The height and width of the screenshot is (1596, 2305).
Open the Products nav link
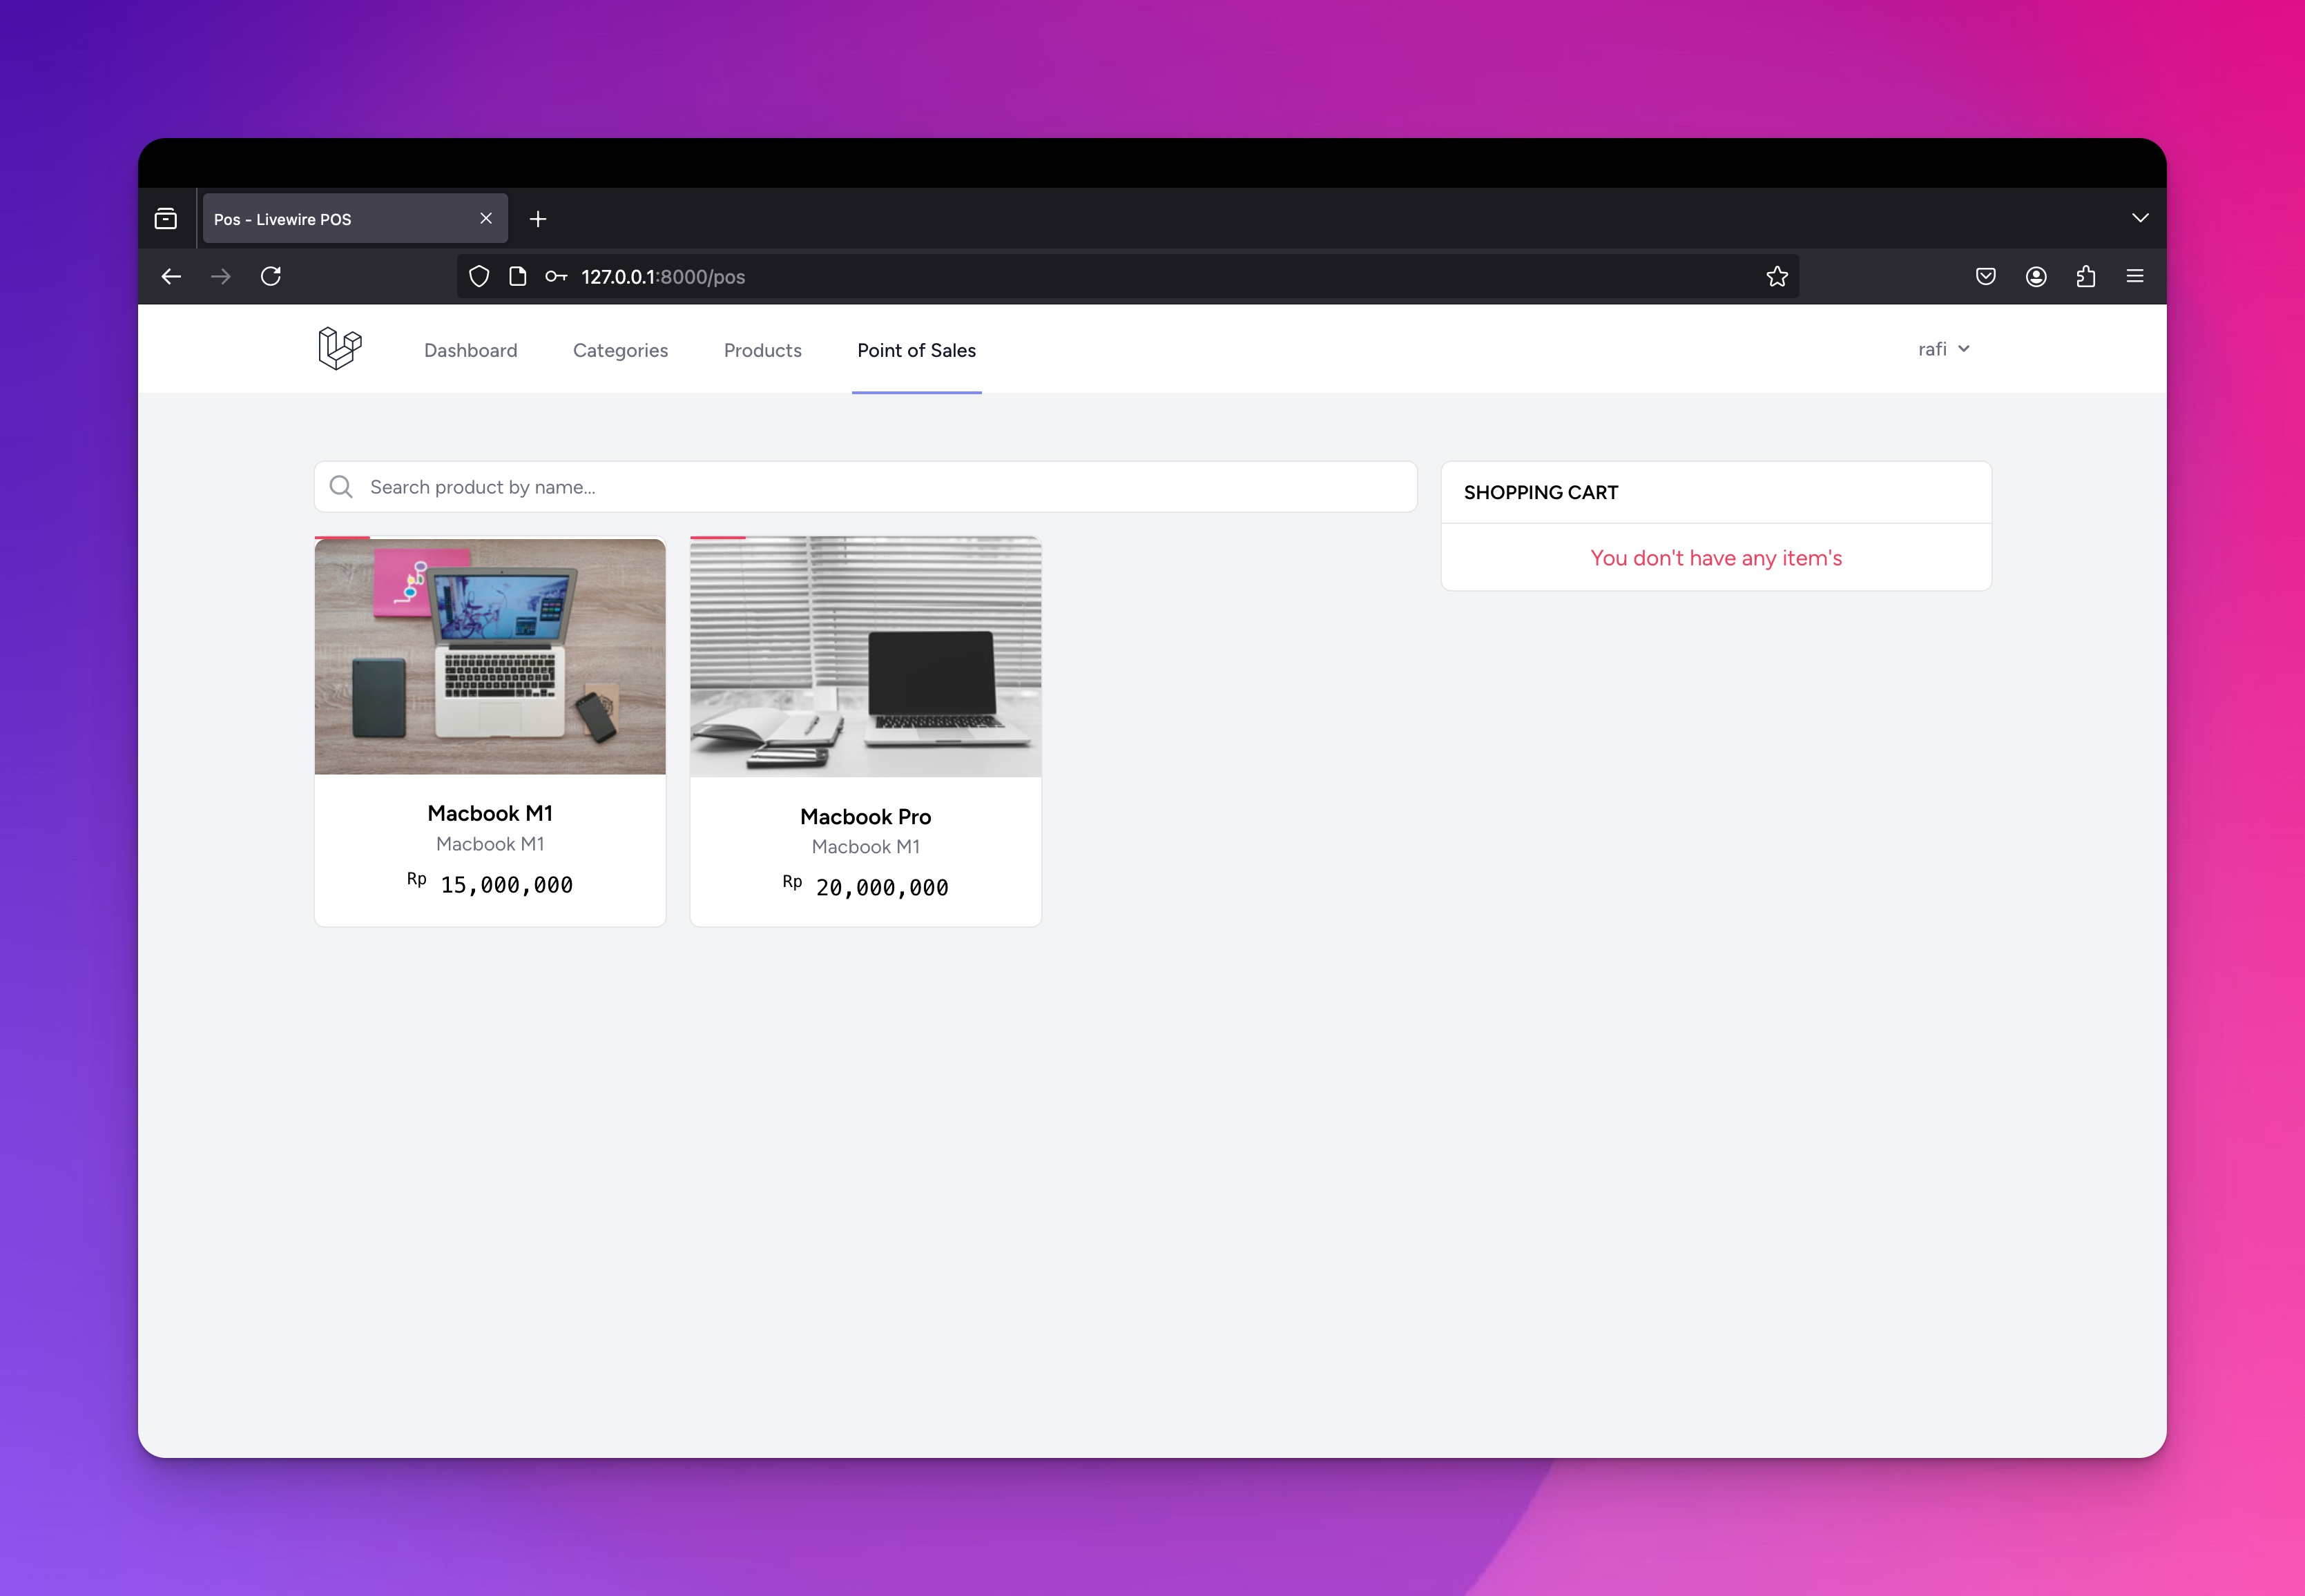coord(762,350)
